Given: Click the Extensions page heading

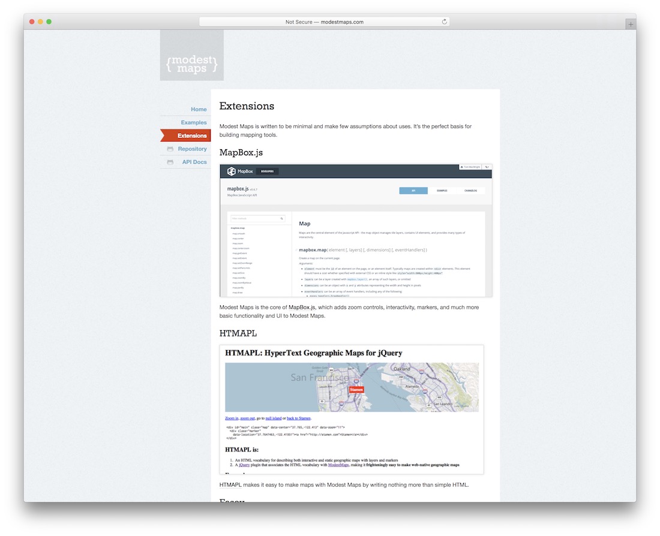Looking at the screenshot, I should [x=247, y=106].
